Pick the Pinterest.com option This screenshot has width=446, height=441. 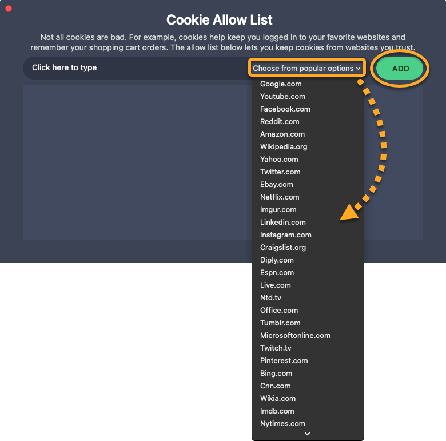[x=284, y=361]
